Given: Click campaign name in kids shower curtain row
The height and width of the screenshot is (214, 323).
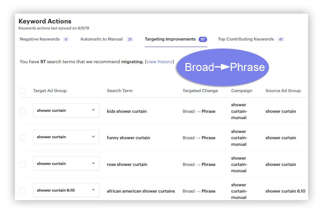Looking at the screenshot, I should (x=239, y=111).
